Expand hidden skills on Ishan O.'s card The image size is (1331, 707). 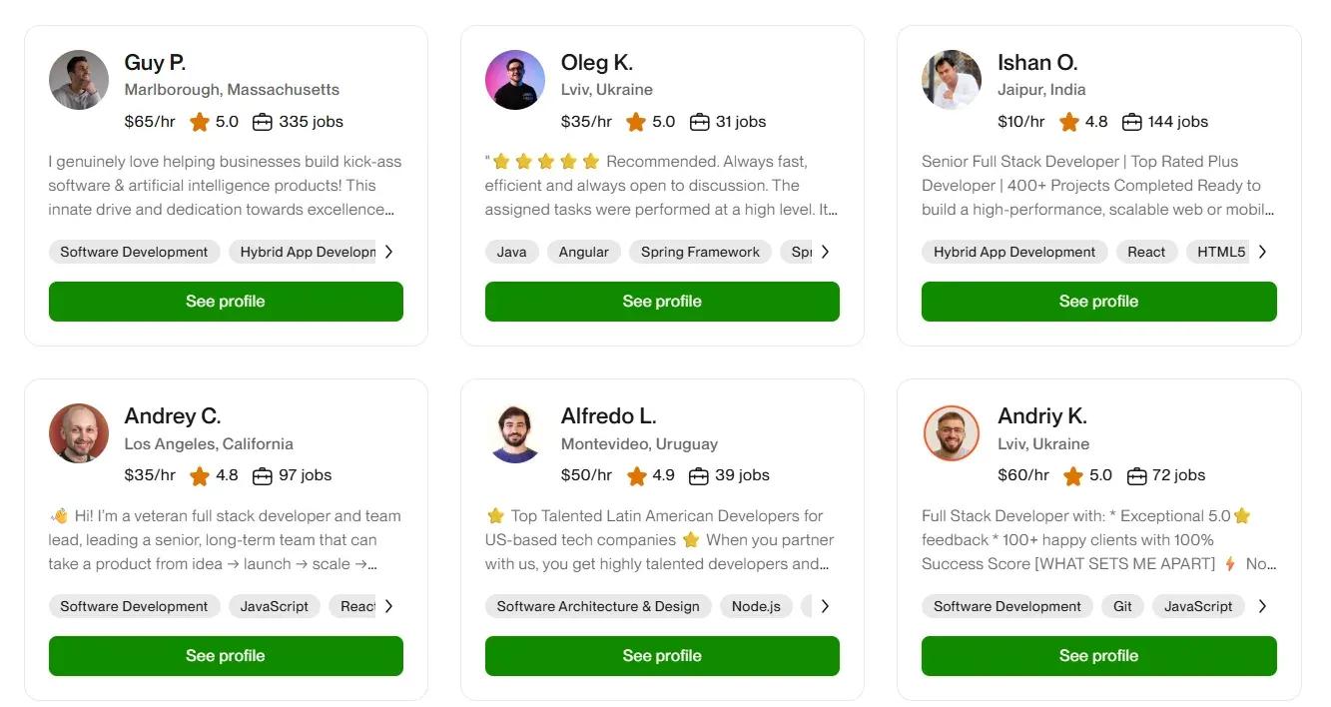point(1263,252)
